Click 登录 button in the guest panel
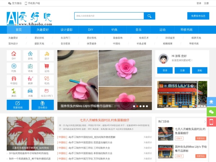Viewport: 216px width, 162px height. 165,71
